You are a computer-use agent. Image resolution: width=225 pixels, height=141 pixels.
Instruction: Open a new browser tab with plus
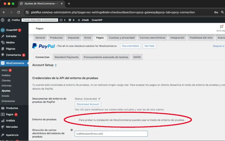(x=69, y=4)
